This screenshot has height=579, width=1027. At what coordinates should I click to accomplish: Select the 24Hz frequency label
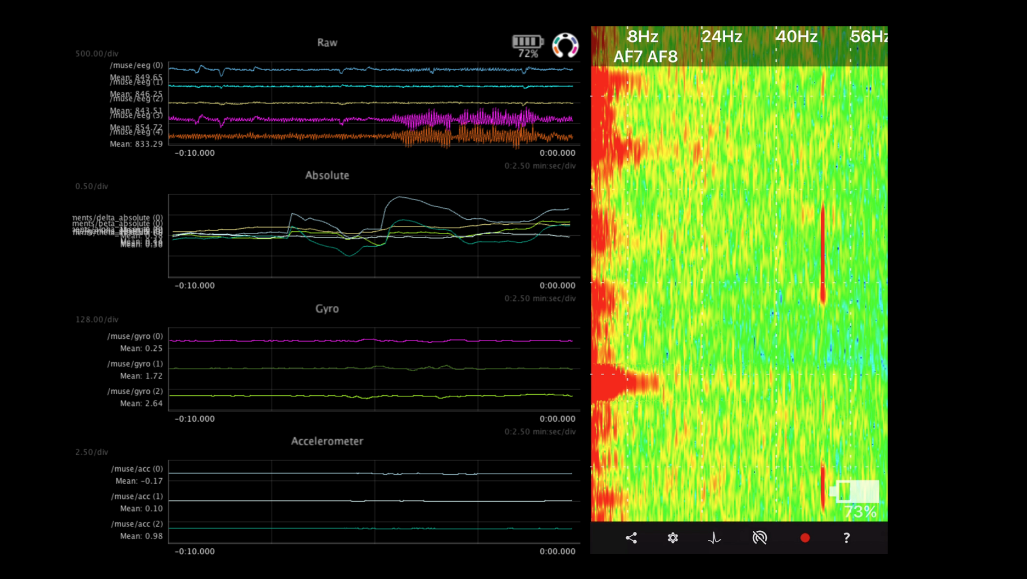[721, 37]
